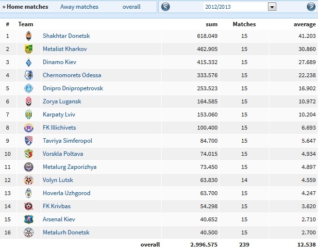Click the average value 2.700
The image size is (318, 248).
(x=308, y=232)
